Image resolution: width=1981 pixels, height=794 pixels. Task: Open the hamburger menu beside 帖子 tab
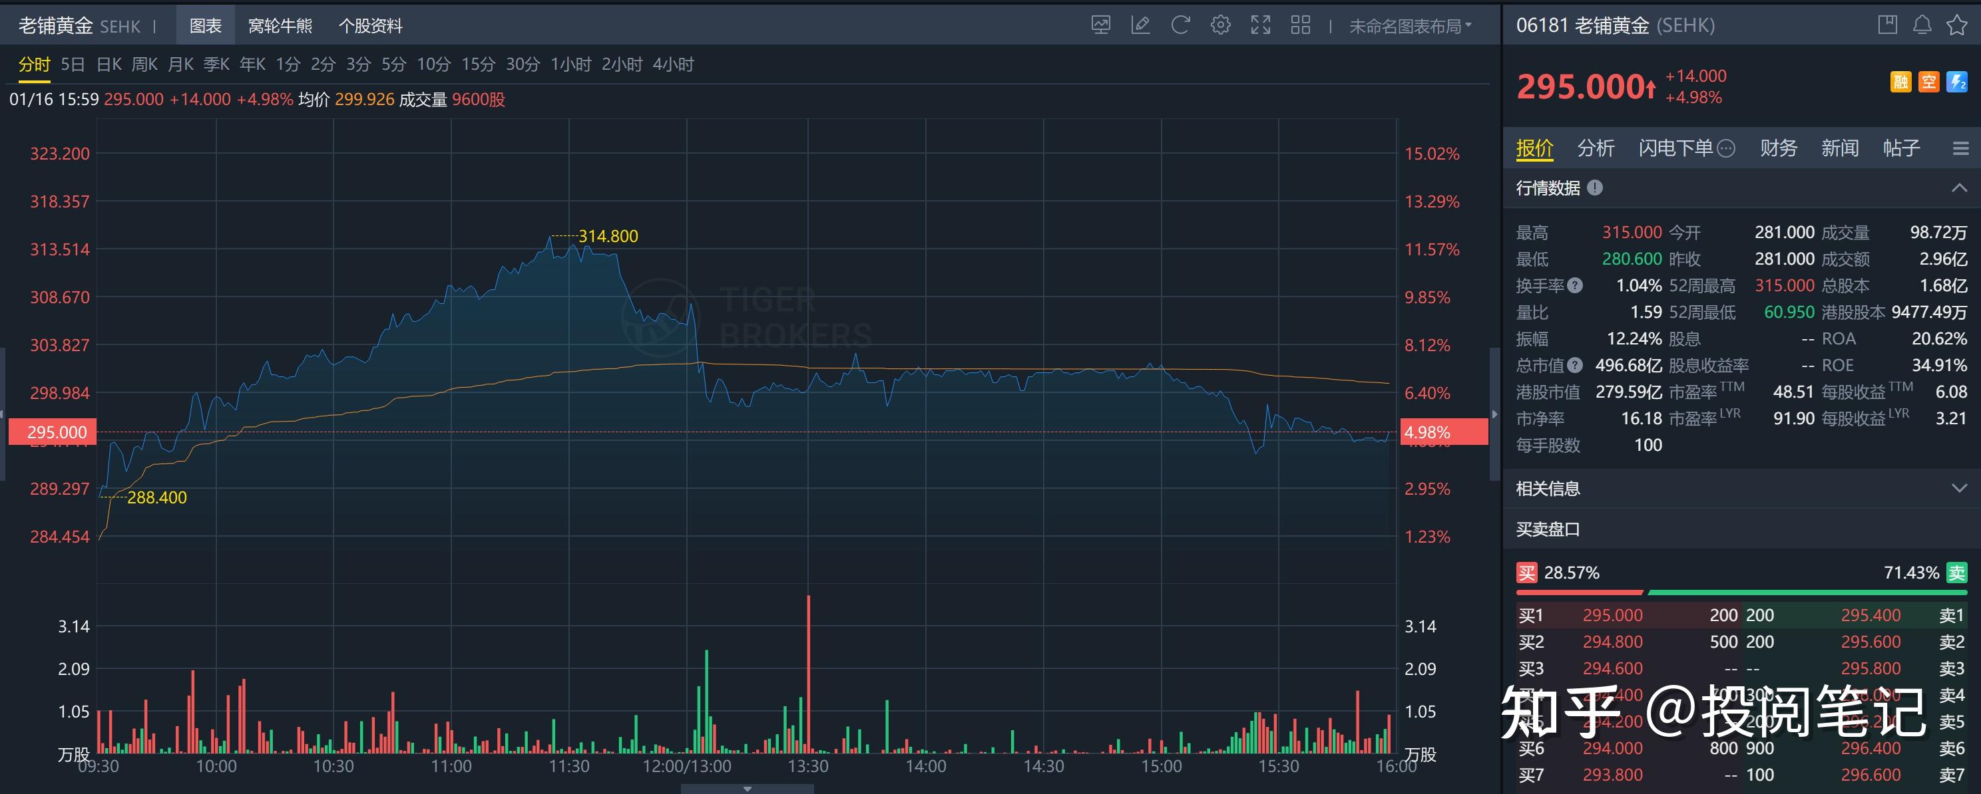pyautogui.click(x=1960, y=148)
